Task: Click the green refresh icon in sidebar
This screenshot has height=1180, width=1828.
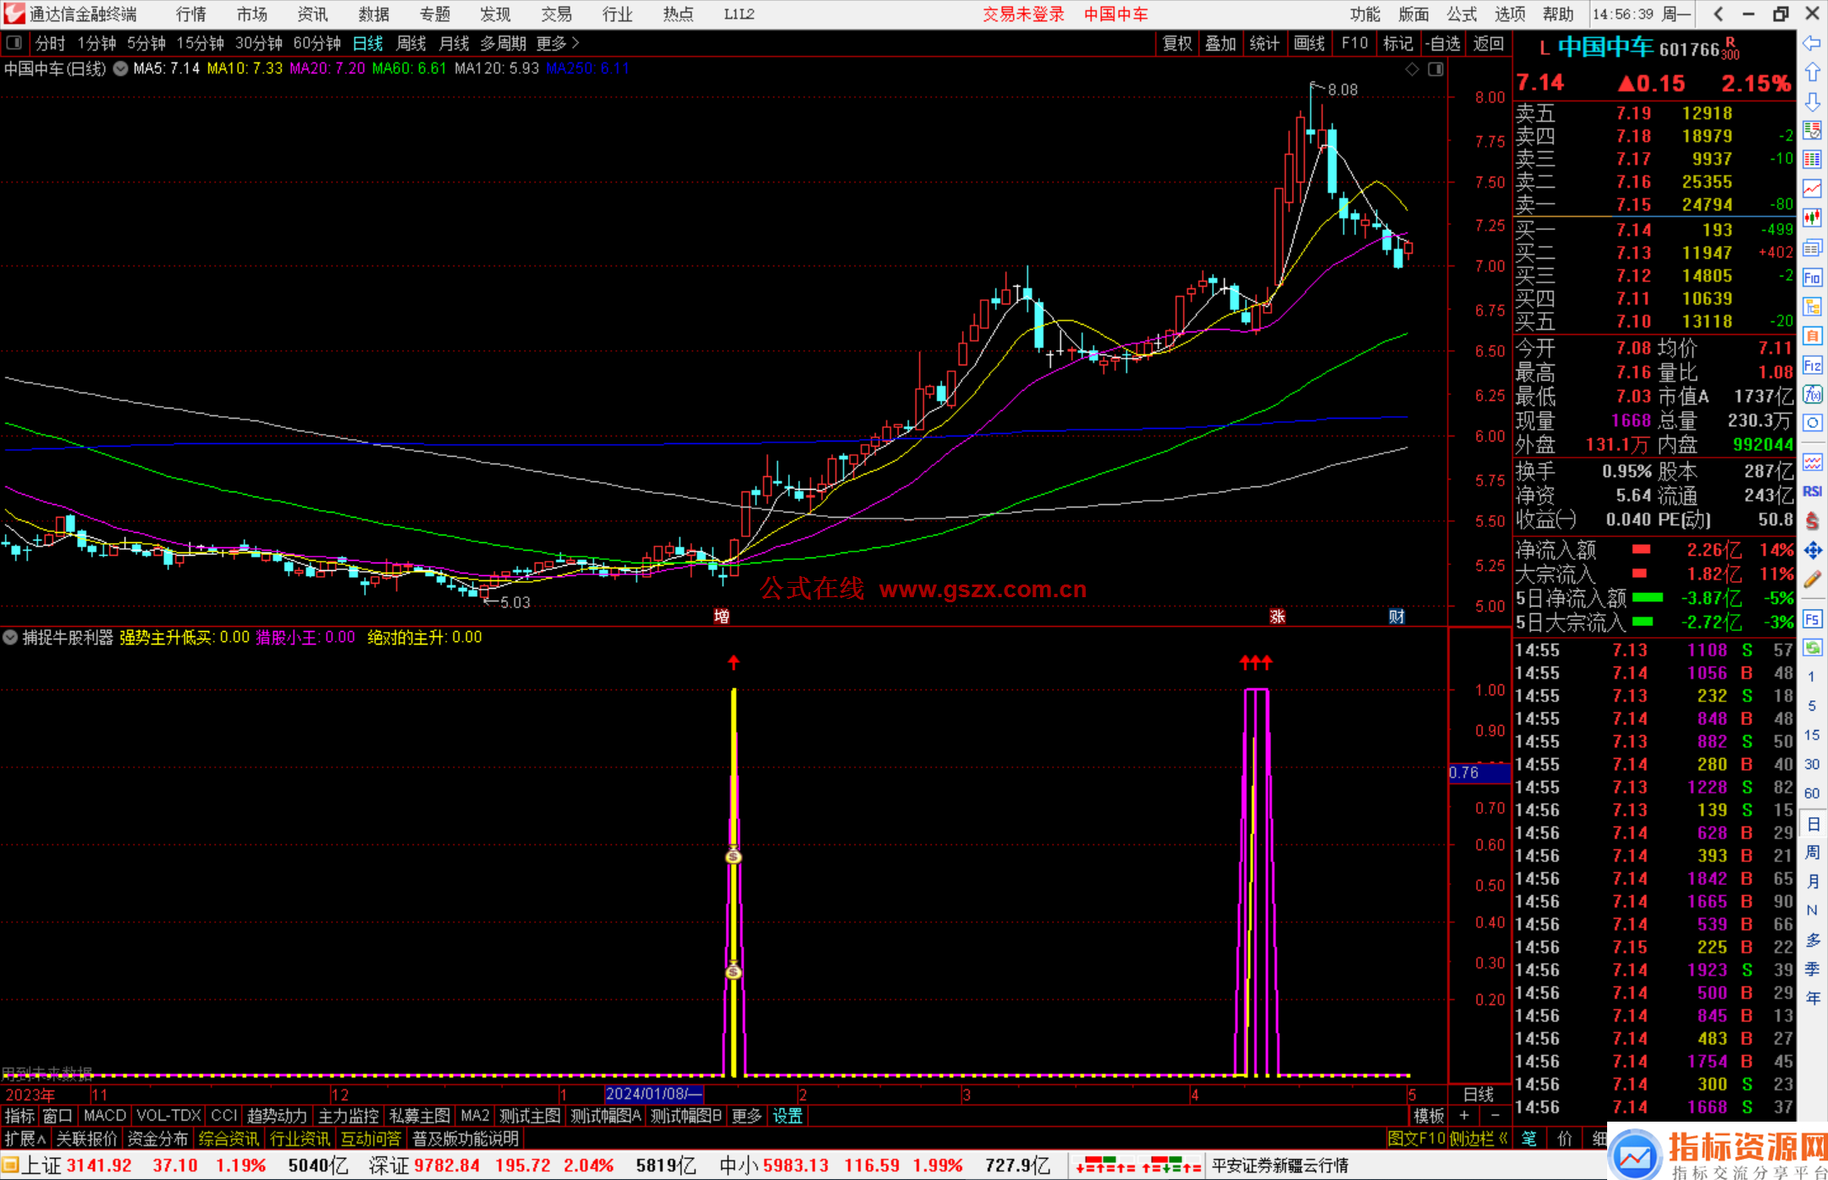Action: [x=1812, y=648]
